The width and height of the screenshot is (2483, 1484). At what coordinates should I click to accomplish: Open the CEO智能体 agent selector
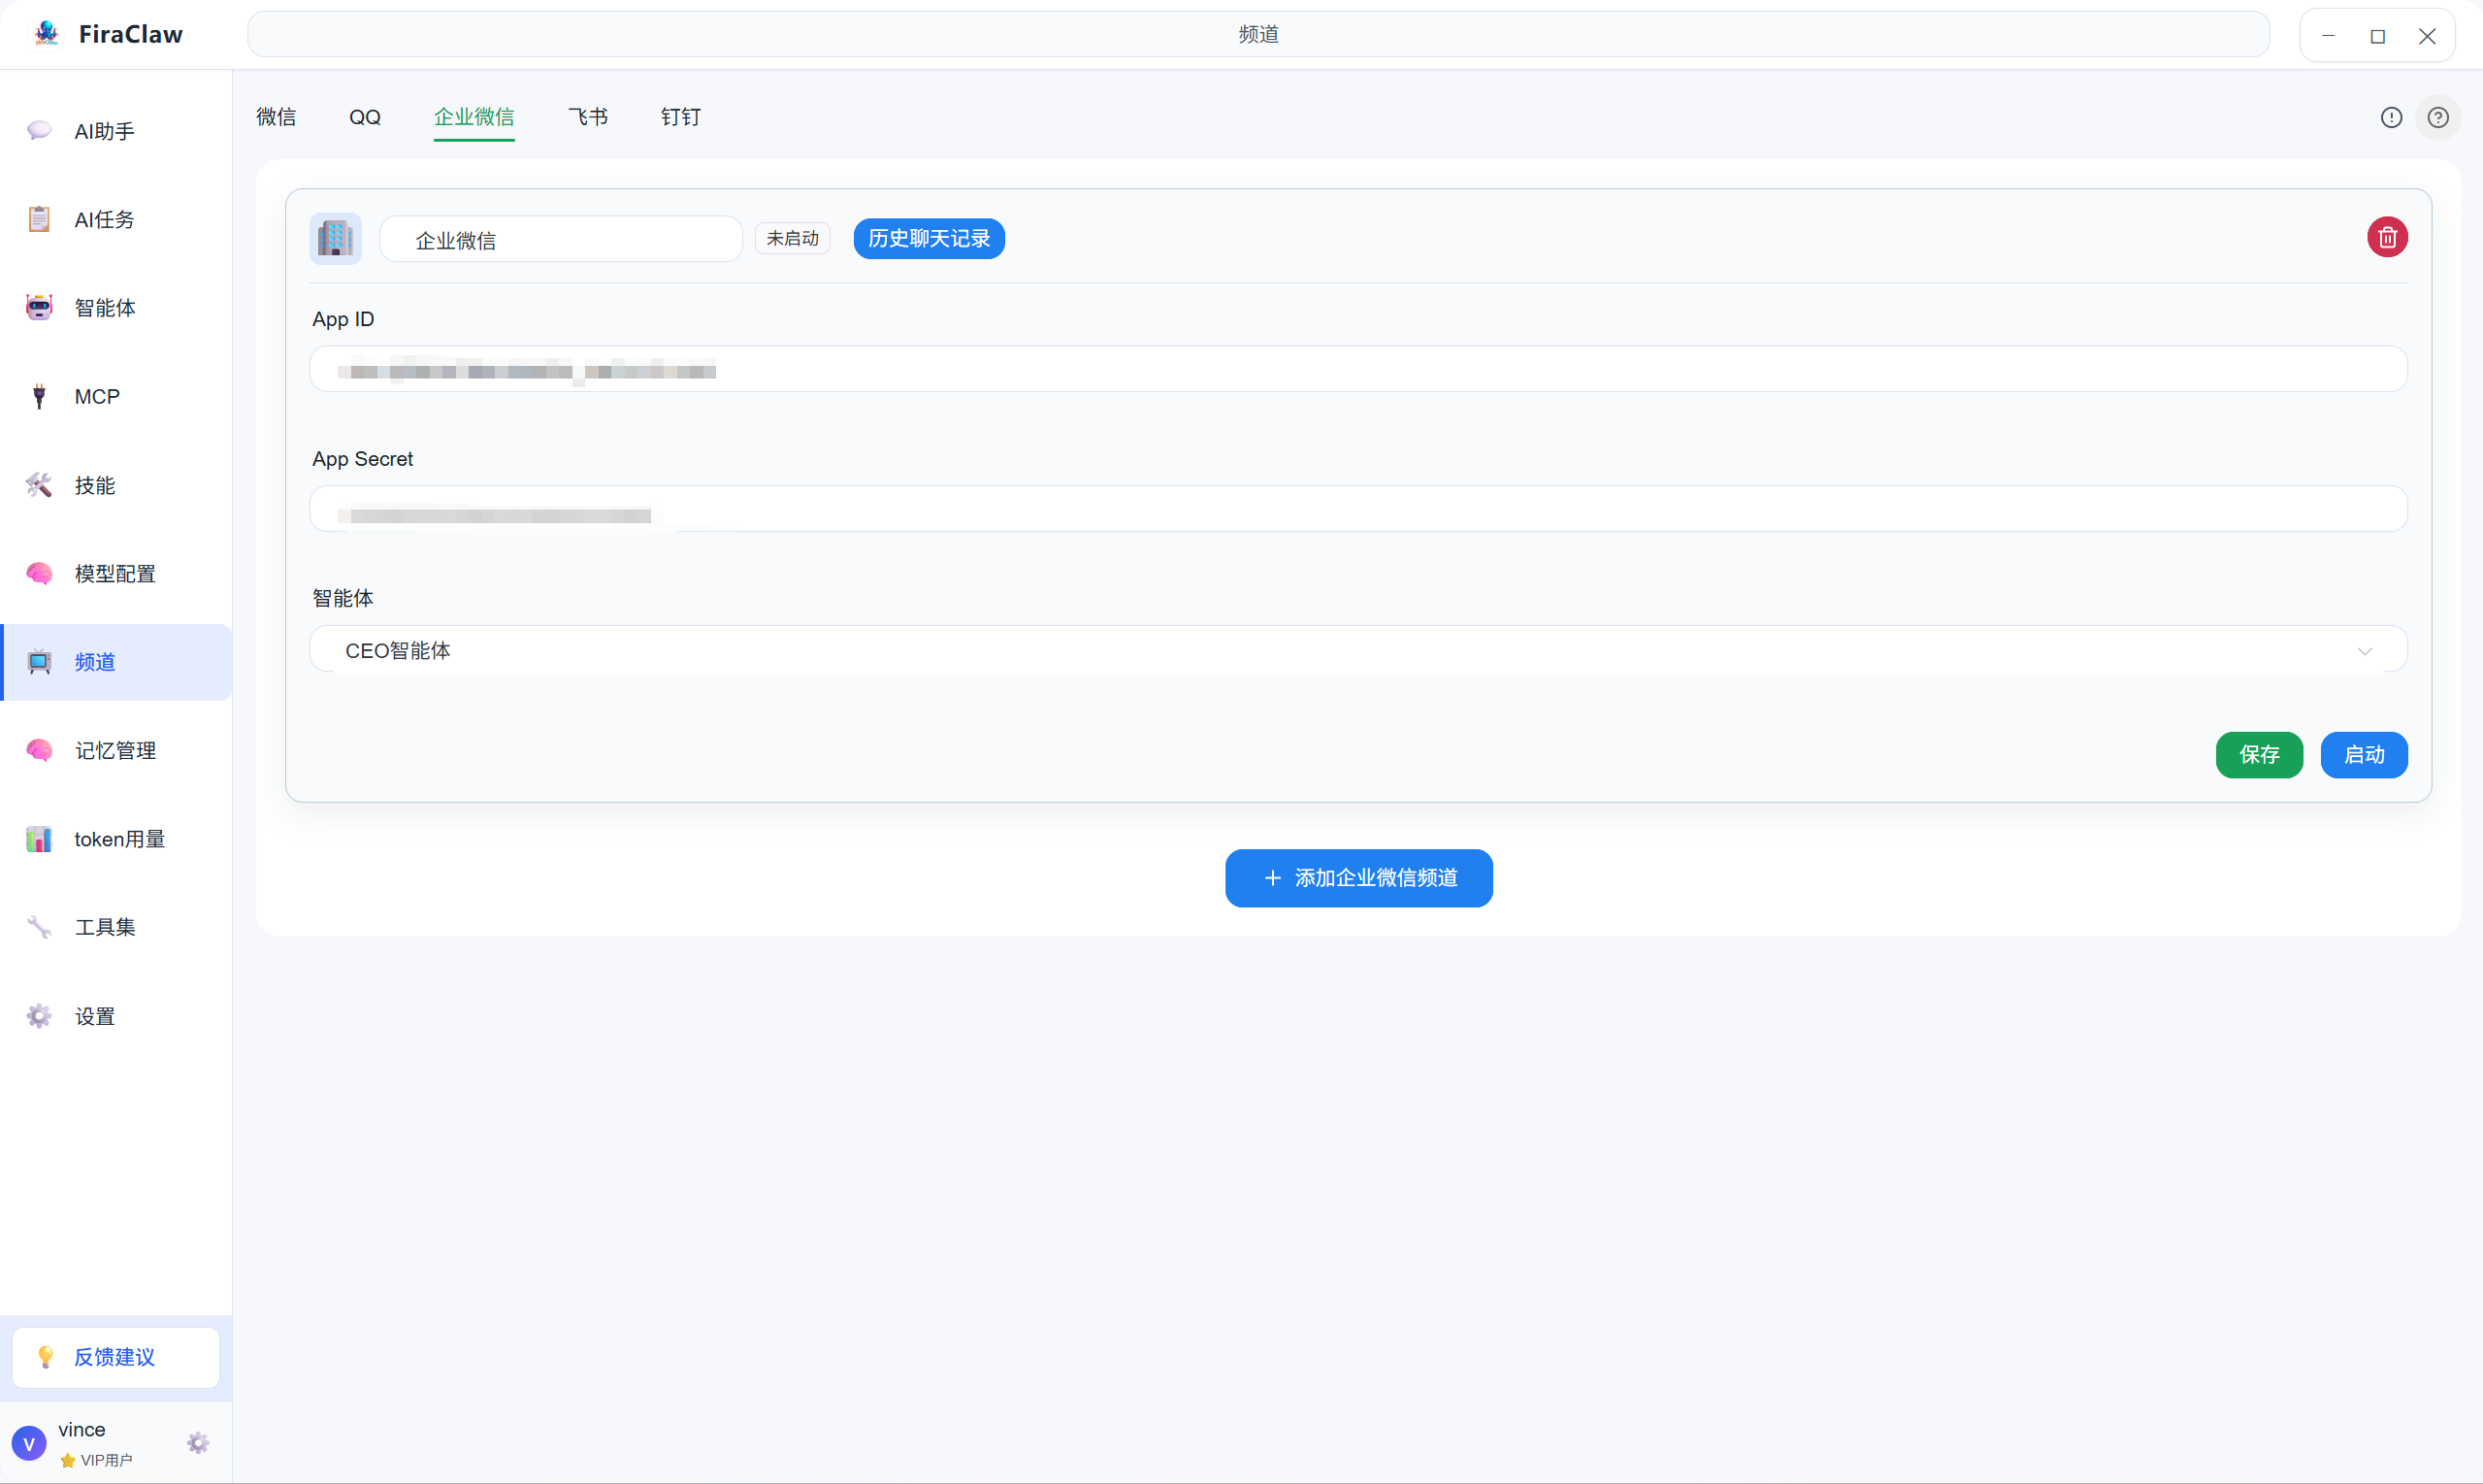coord(1358,651)
